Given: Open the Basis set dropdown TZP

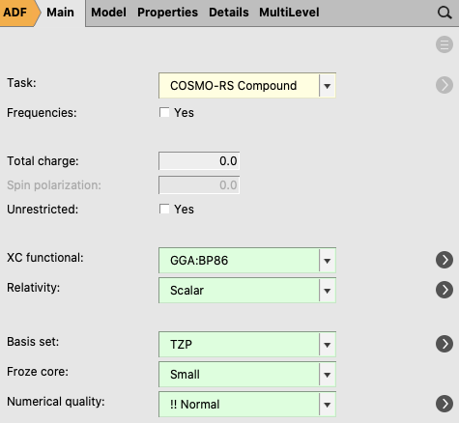Looking at the screenshot, I should pyautogui.click(x=247, y=345).
